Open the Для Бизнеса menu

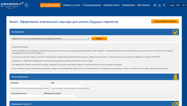144,5
